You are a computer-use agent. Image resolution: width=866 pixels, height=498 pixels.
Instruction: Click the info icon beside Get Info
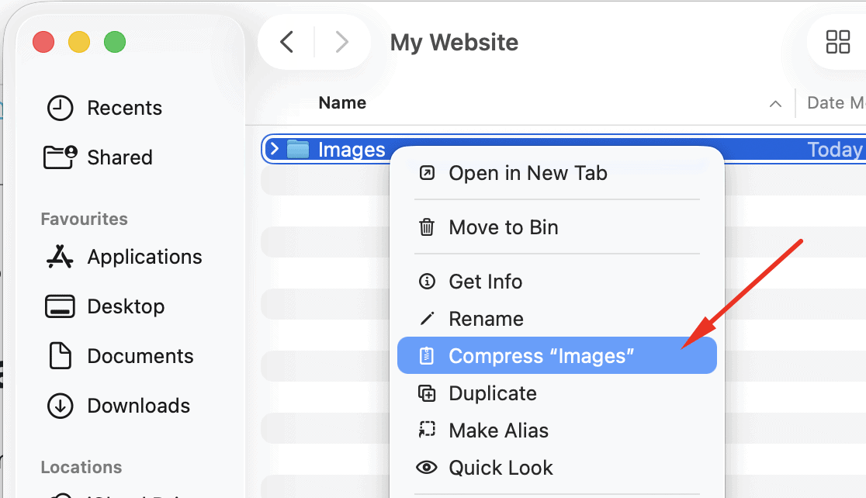pos(427,282)
